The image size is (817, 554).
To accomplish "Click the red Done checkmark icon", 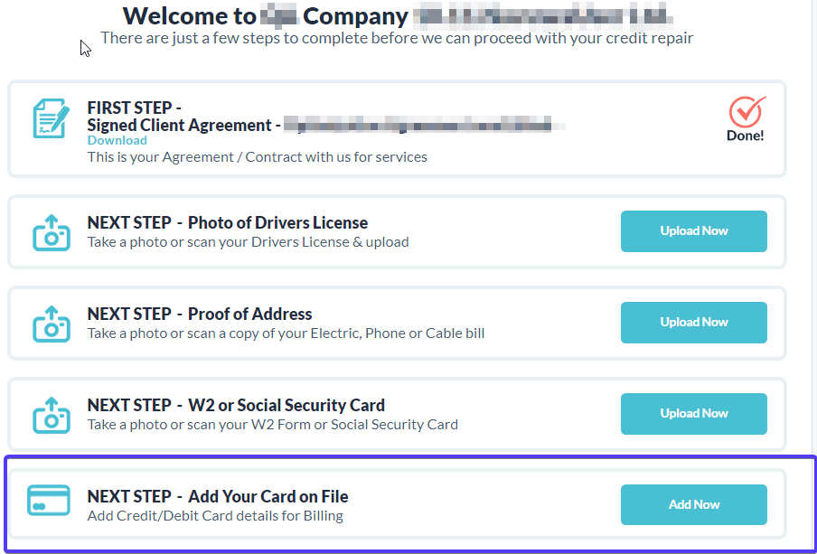I will coord(747,111).
